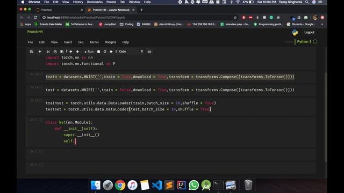Open Terminal from the dock
Viewport: 344px width, 193px height.
pyautogui.click(x=218, y=185)
